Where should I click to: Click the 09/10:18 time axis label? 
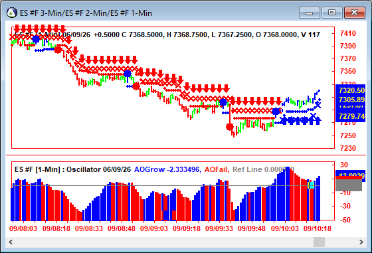pos(318,228)
